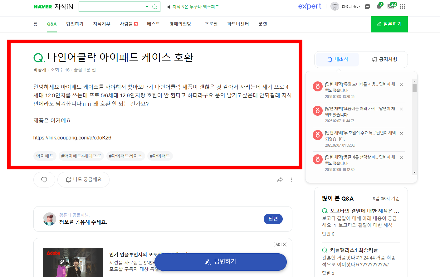Open the 룰렛 tab
Image resolution: width=440 pixels, height=277 pixels.
263,24
